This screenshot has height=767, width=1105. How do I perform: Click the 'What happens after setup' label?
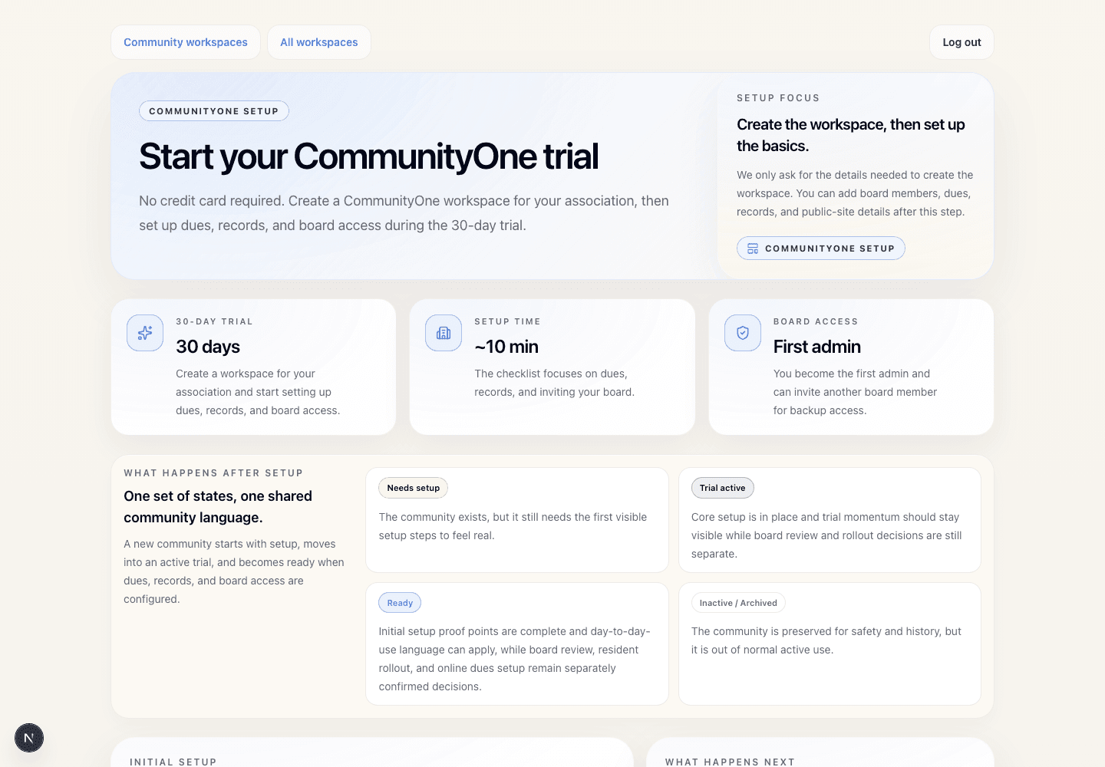[x=213, y=473]
